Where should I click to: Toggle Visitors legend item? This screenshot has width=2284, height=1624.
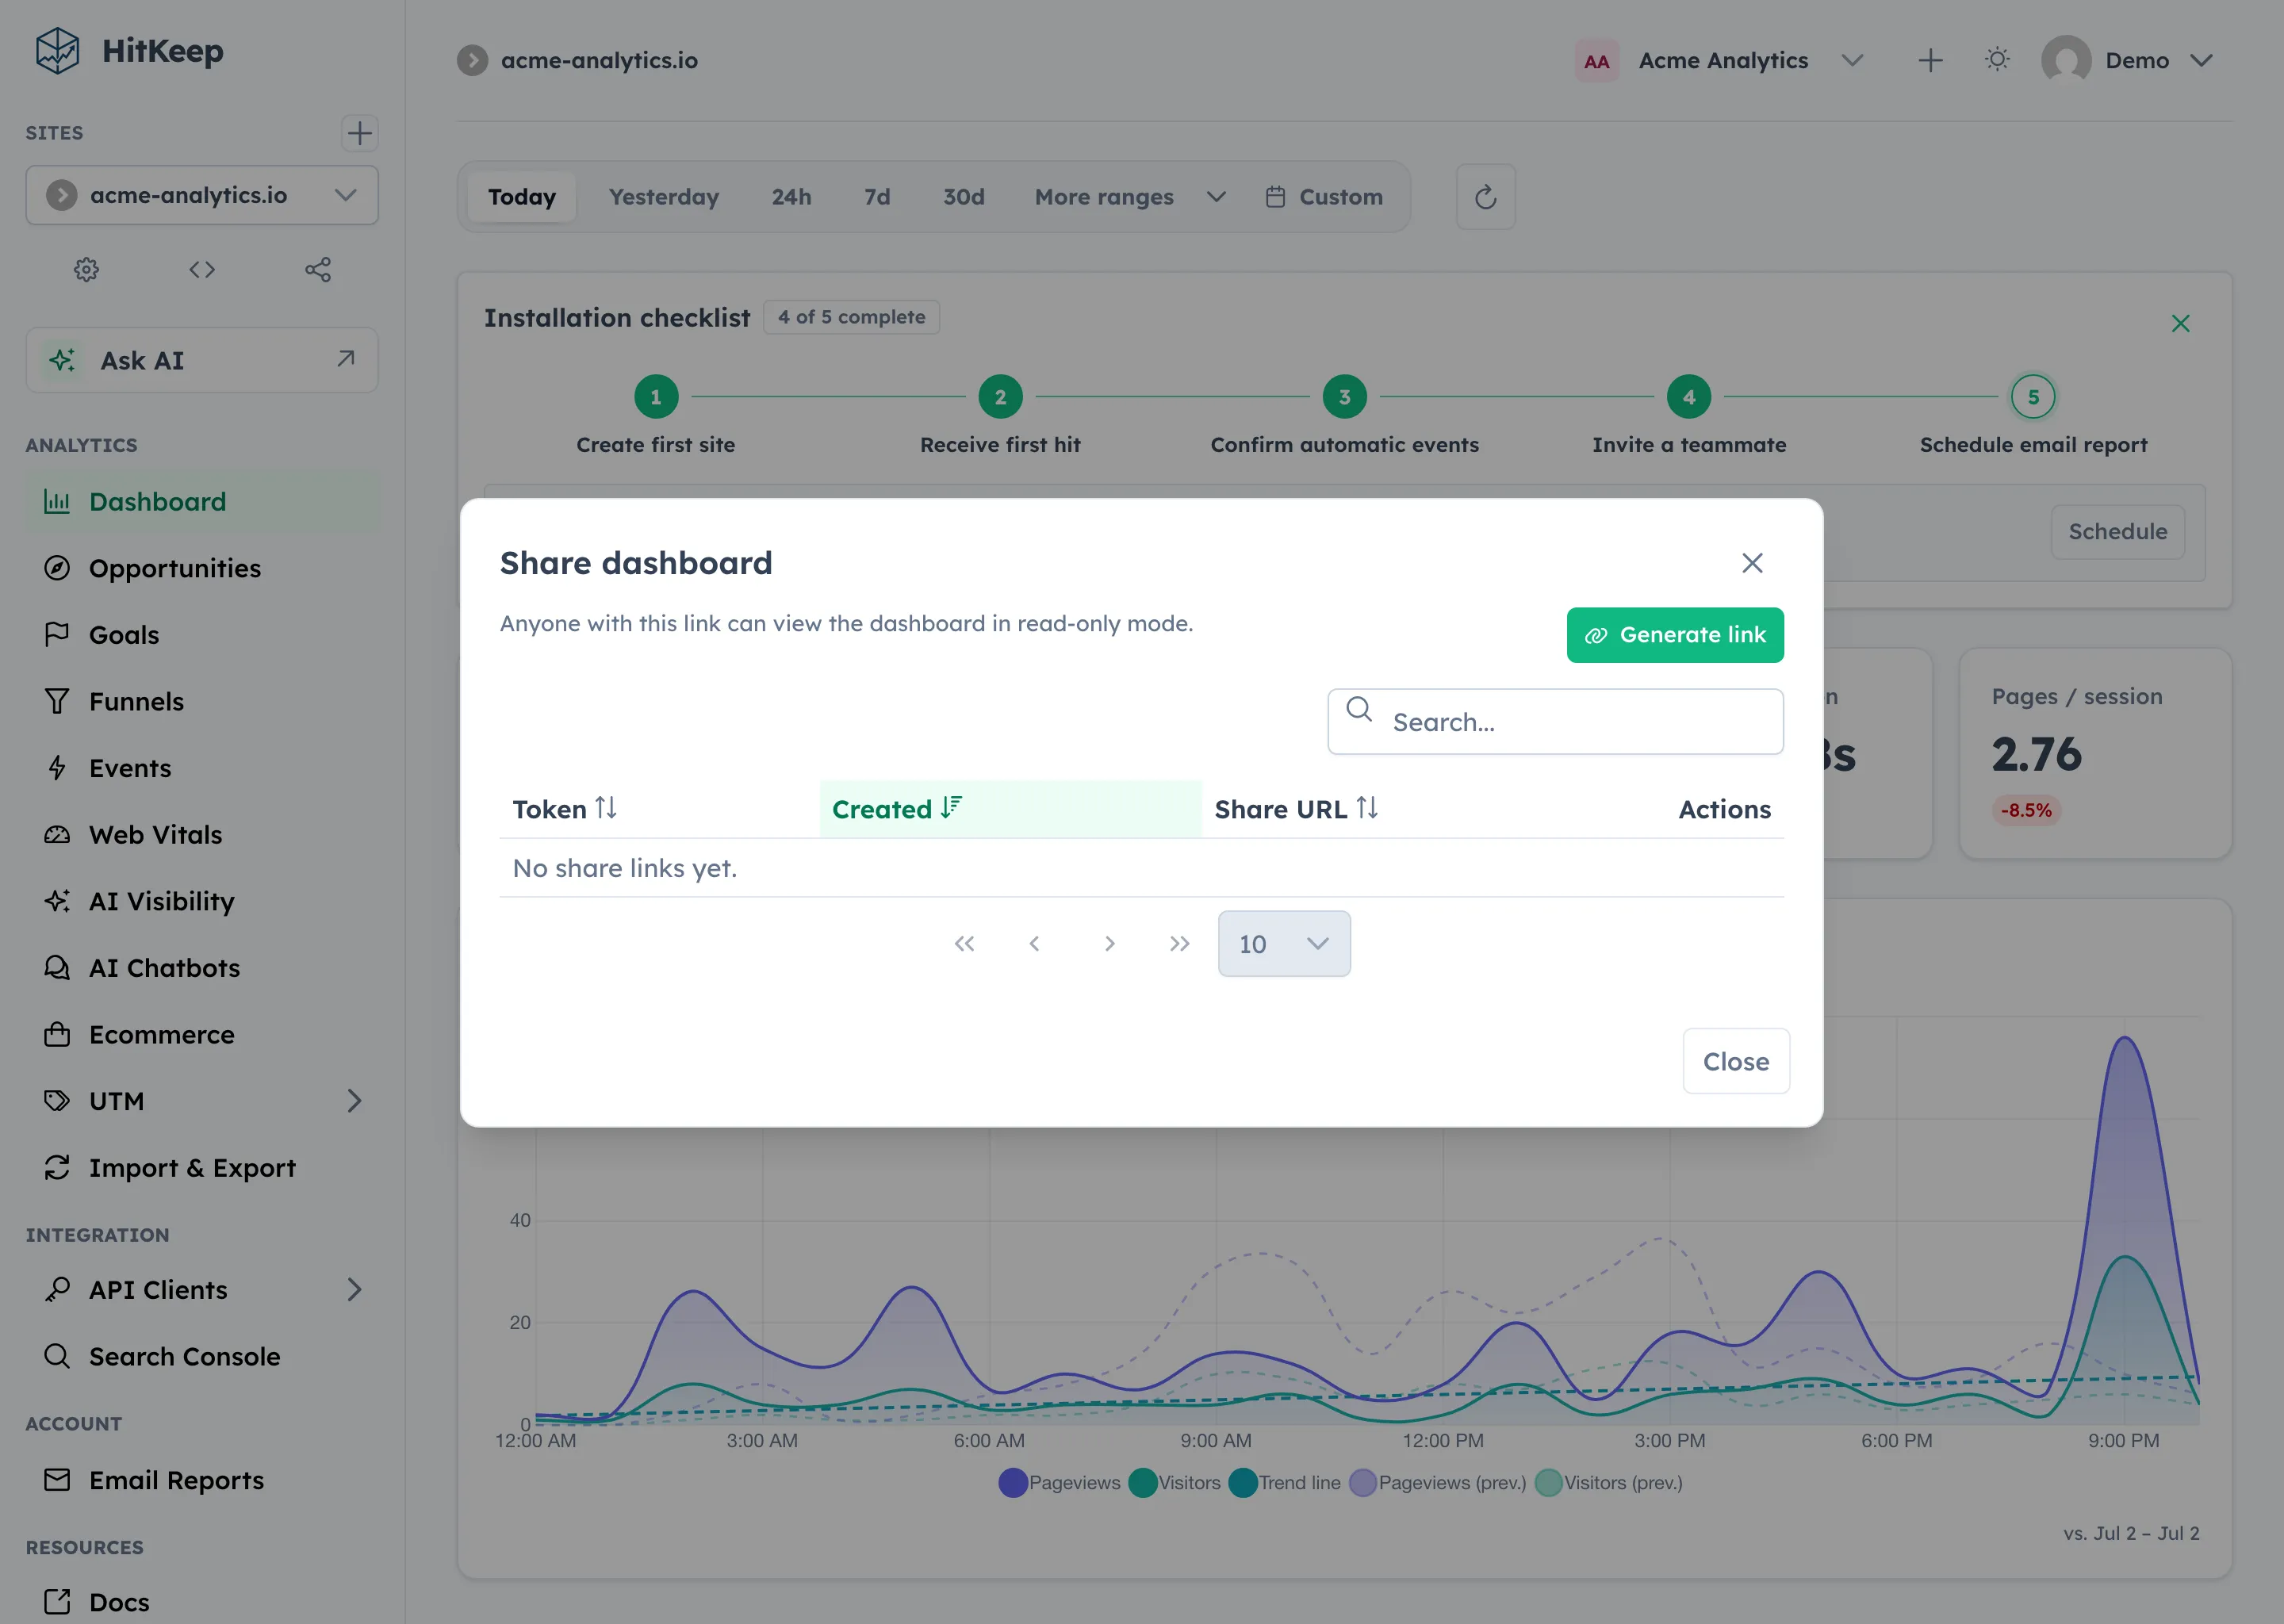[1175, 1483]
